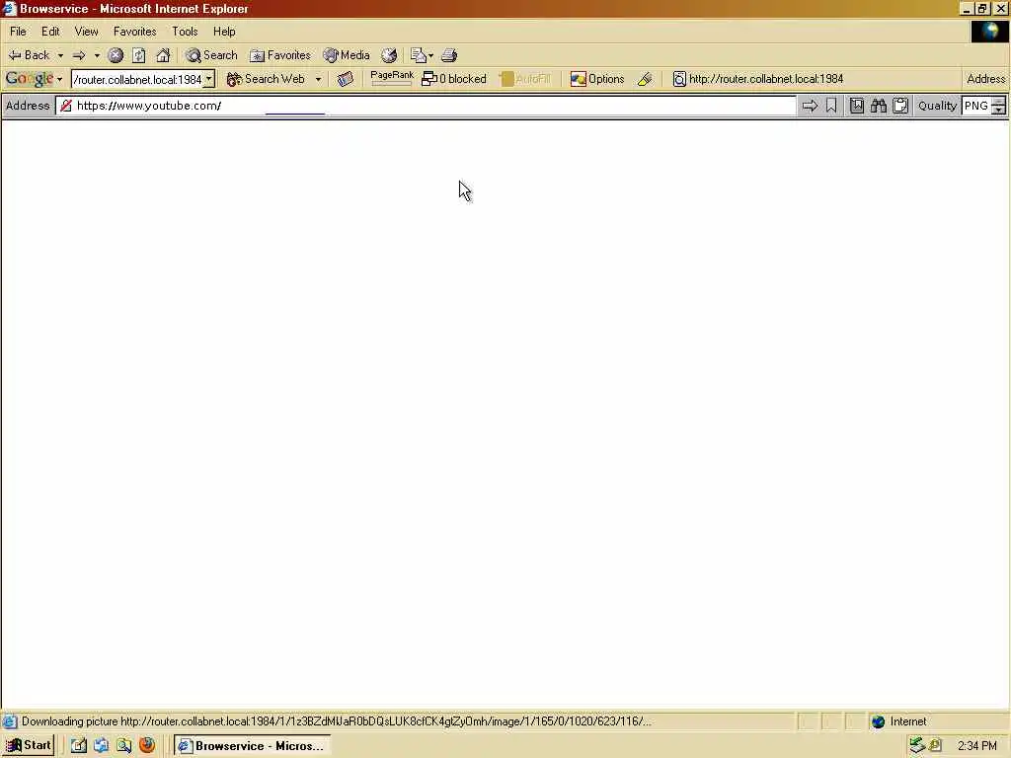Open the File menu
The height and width of the screenshot is (758, 1011).
pos(18,31)
